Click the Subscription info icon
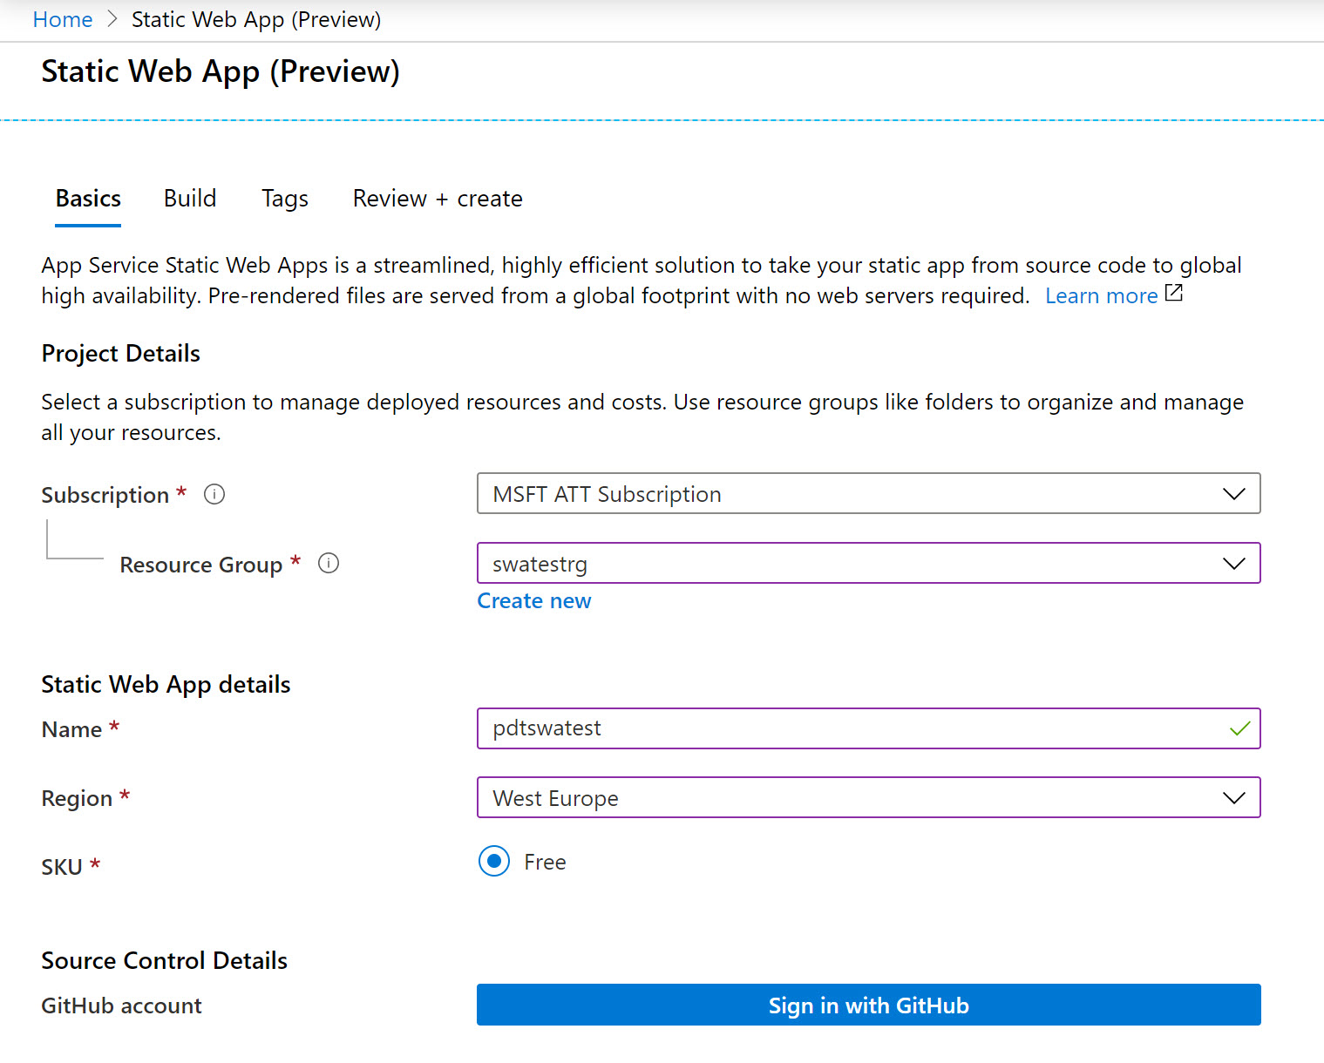This screenshot has width=1324, height=1063. (214, 495)
